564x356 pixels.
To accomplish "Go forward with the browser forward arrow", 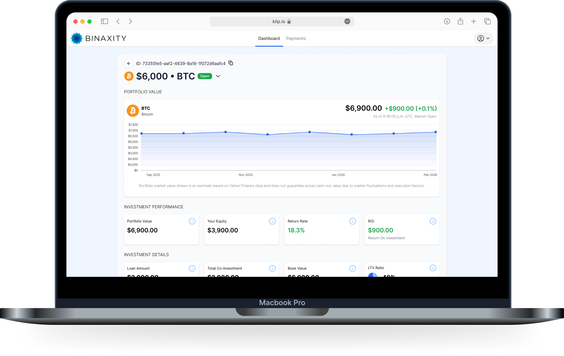I will coord(130,21).
